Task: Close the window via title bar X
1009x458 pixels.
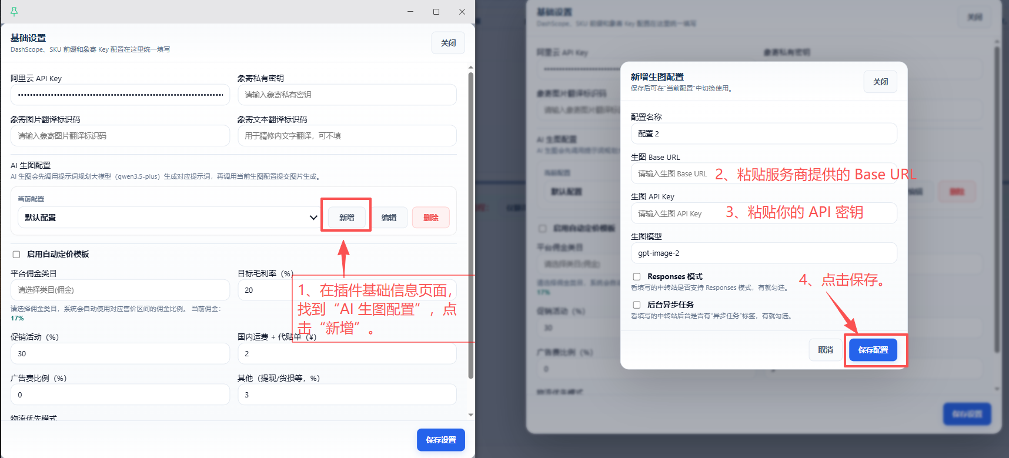Action: [x=462, y=12]
